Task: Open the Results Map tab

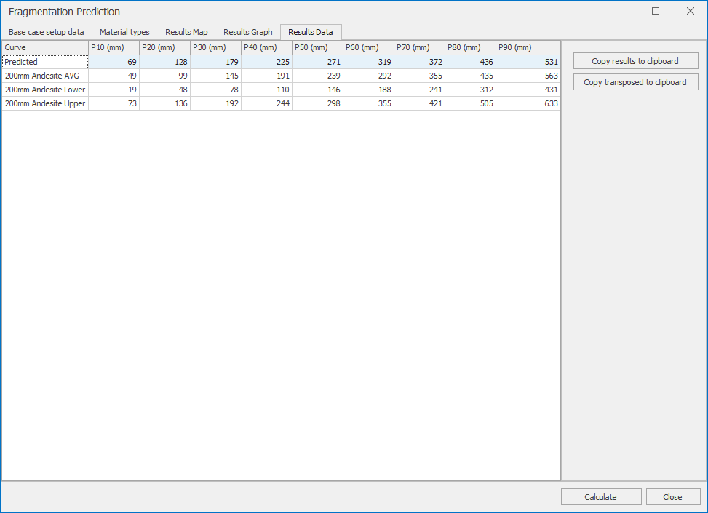Action: pos(186,32)
